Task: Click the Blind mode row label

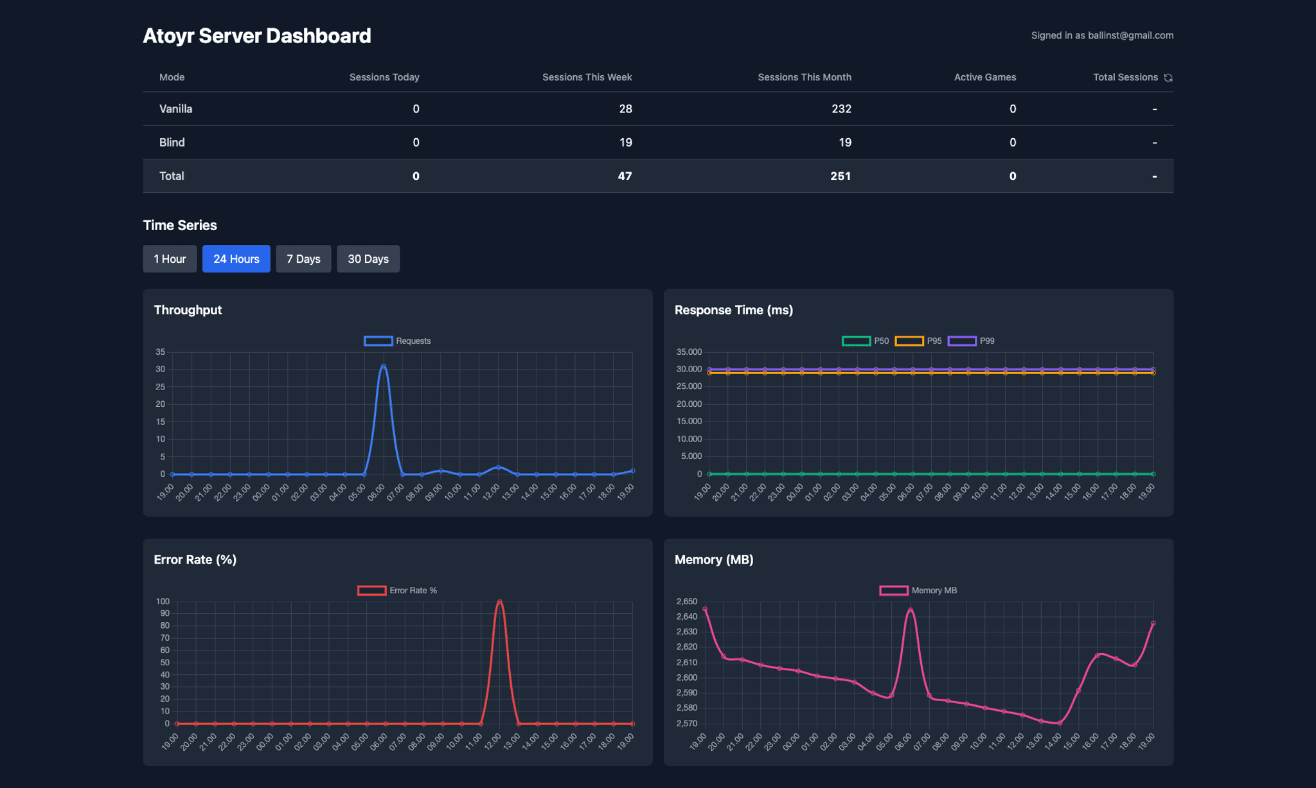Action: click(172, 142)
